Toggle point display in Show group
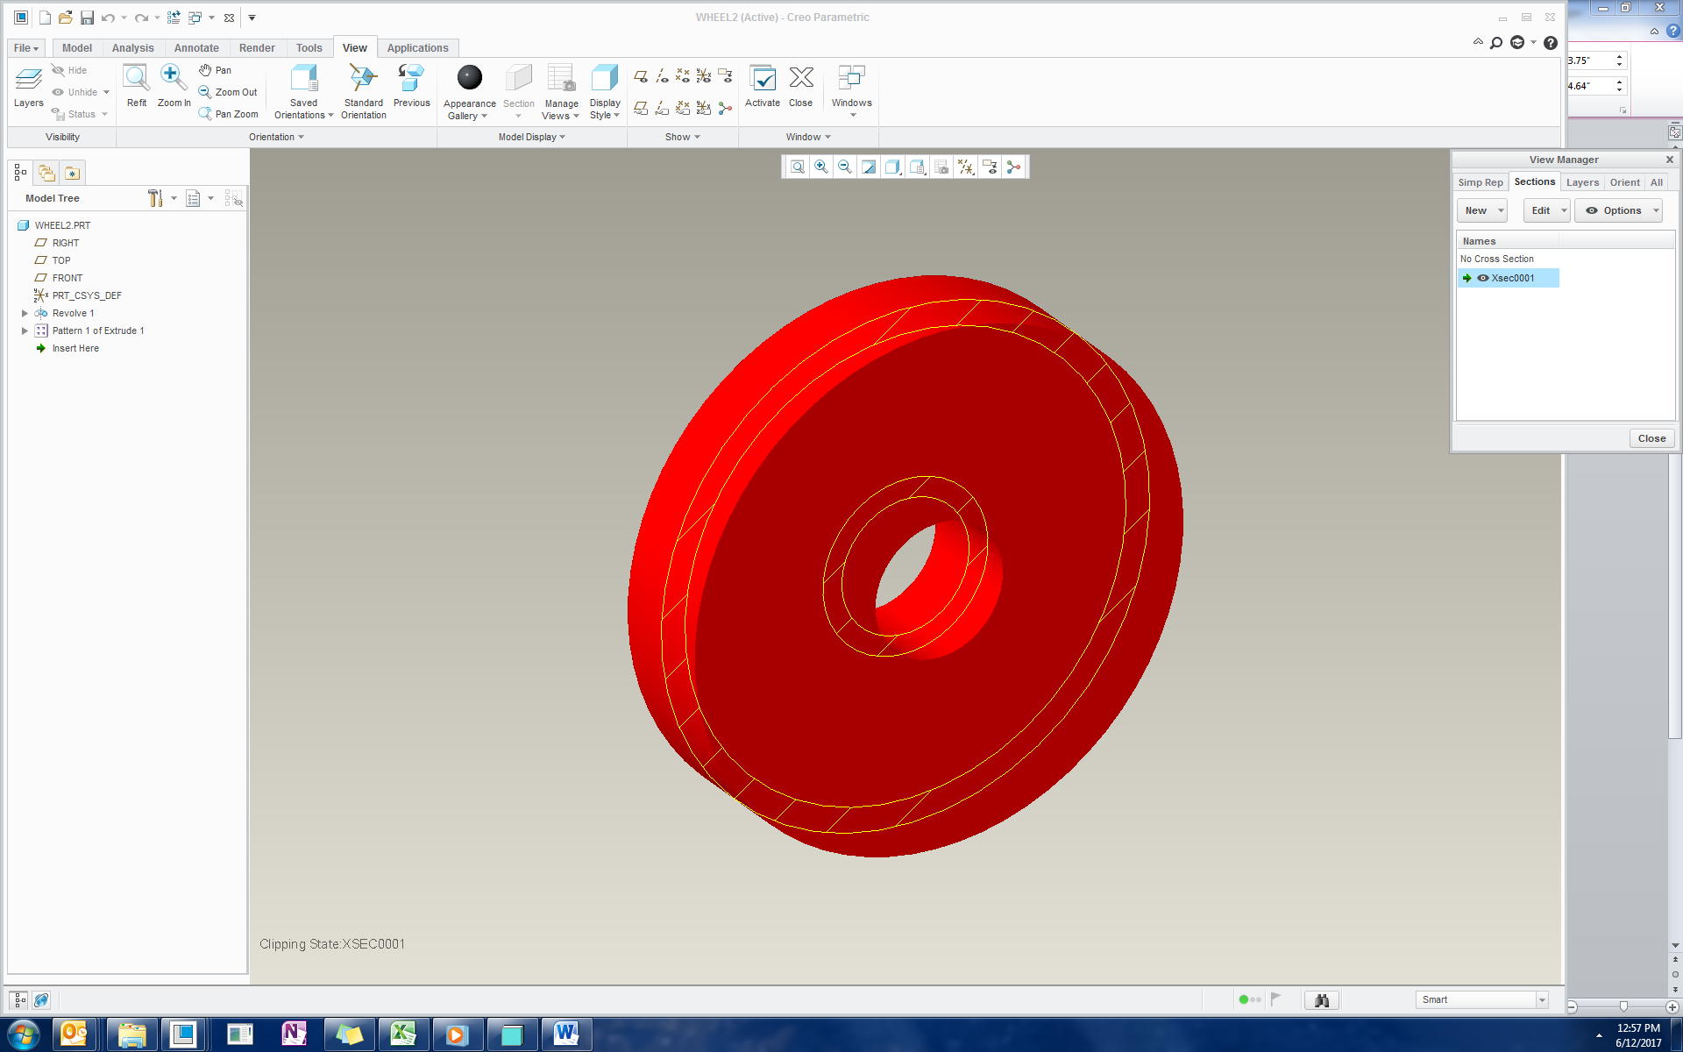This screenshot has height=1052, width=1683. [x=683, y=76]
